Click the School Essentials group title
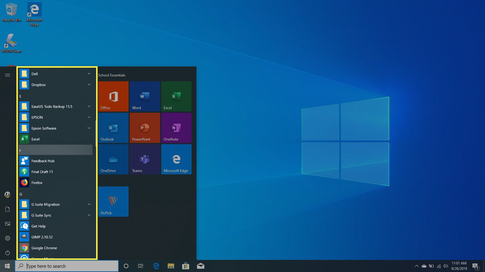Image resolution: width=485 pixels, height=272 pixels. pos(112,75)
